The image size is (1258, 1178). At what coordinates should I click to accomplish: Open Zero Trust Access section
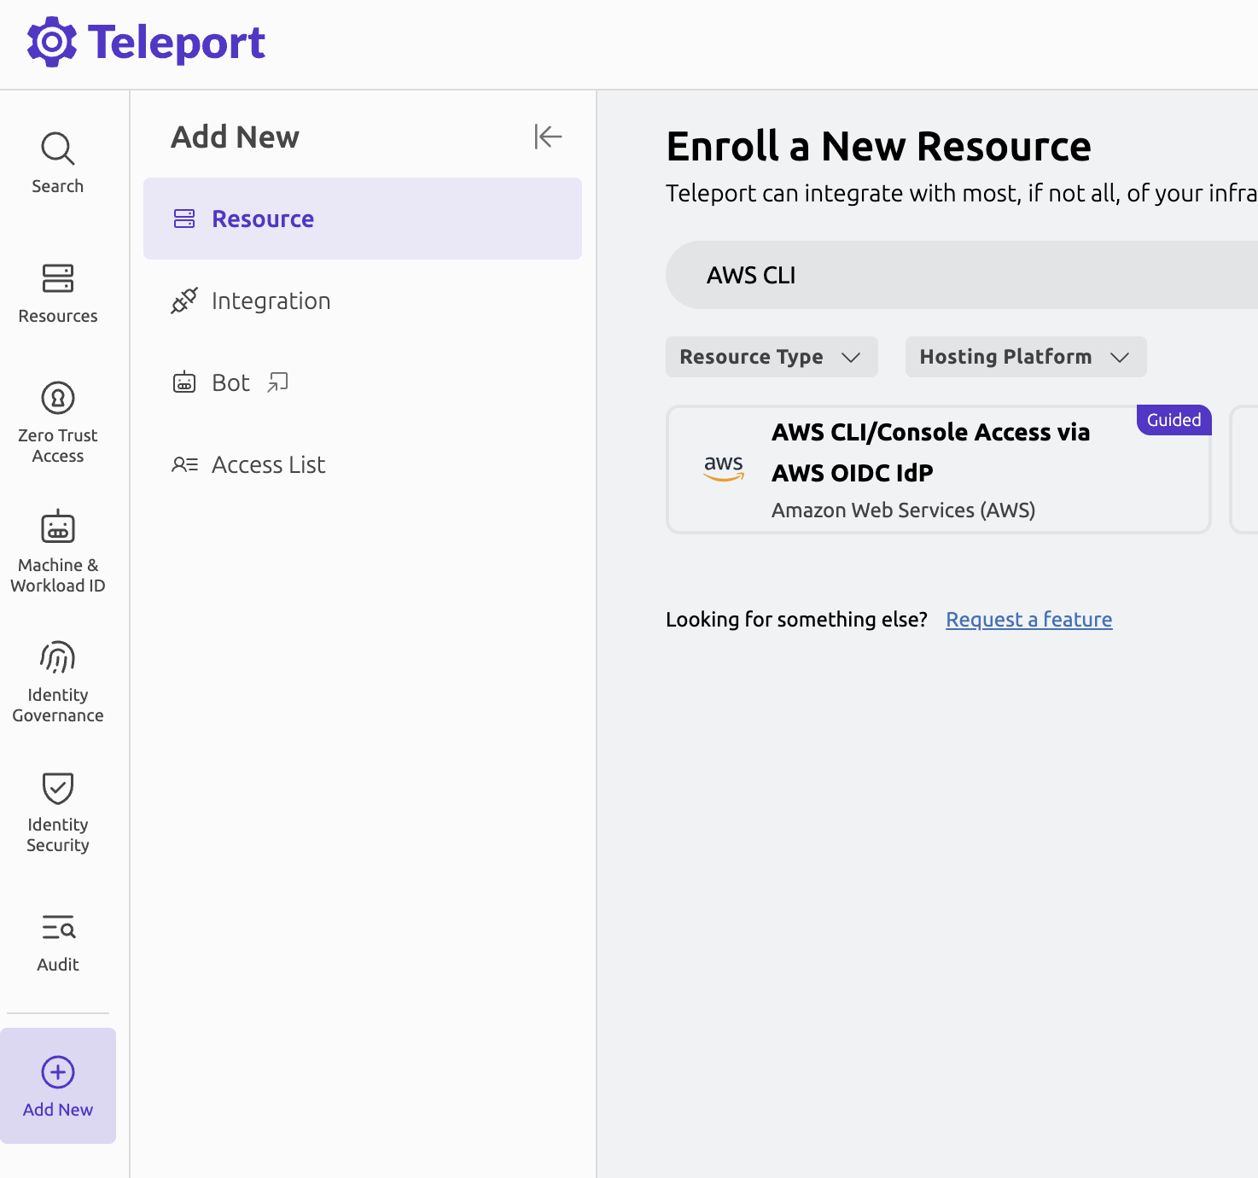(x=57, y=418)
